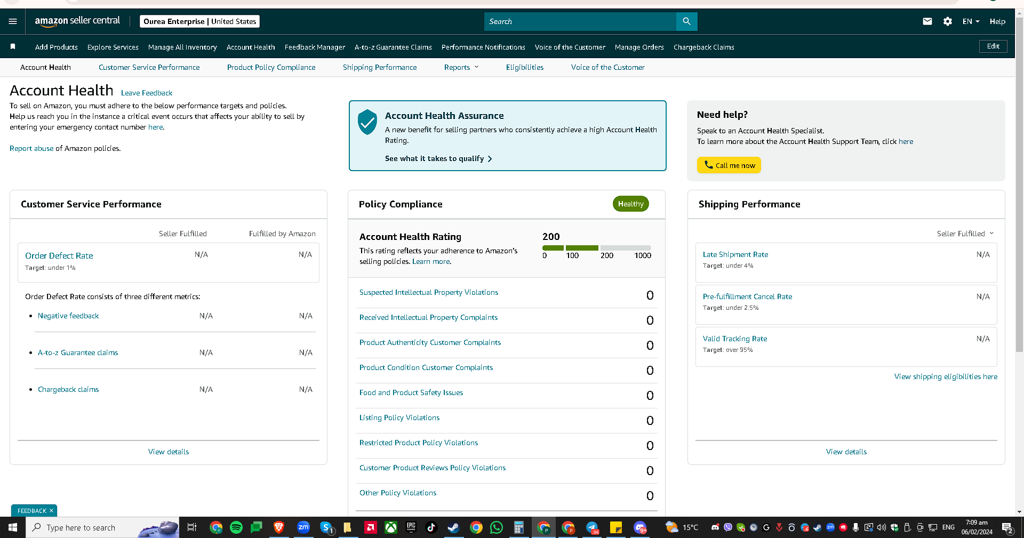Open Calculator from the taskbar
The width and height of the screenshot is (1024, 538).
tap(518, 527)
